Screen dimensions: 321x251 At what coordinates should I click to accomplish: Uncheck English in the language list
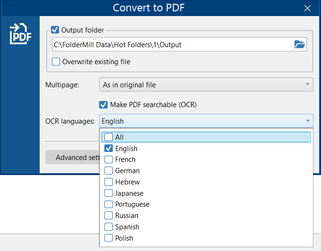109,148
